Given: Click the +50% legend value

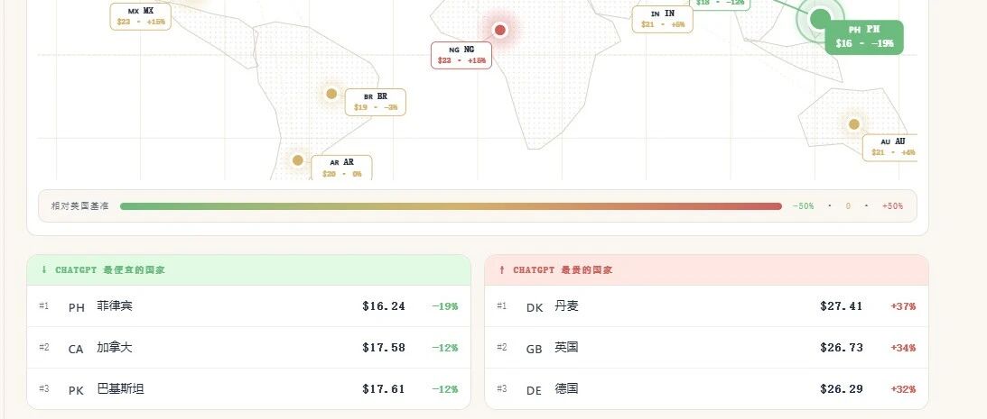Looking at the screenshot, I should point(892,206).
